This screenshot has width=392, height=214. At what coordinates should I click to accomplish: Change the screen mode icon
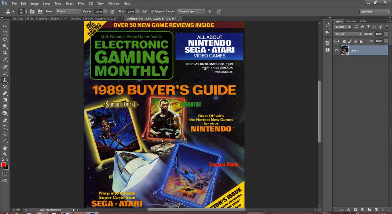pyautogui.click(x=5, y=180)
